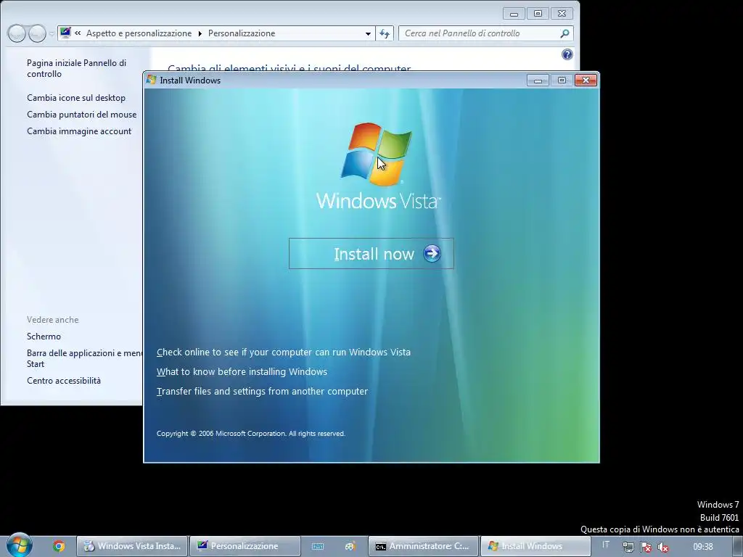Viewport: 743px width, 557px height.
Task: Click the back arrow in Personalizzazione window
Action: pyautogui.click(x=17, y=33)
